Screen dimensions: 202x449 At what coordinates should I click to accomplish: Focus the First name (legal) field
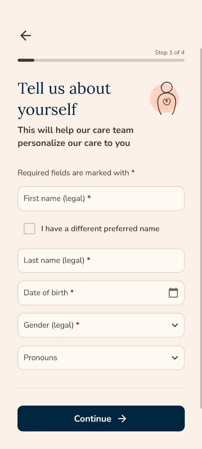click(x=101, y=199)
